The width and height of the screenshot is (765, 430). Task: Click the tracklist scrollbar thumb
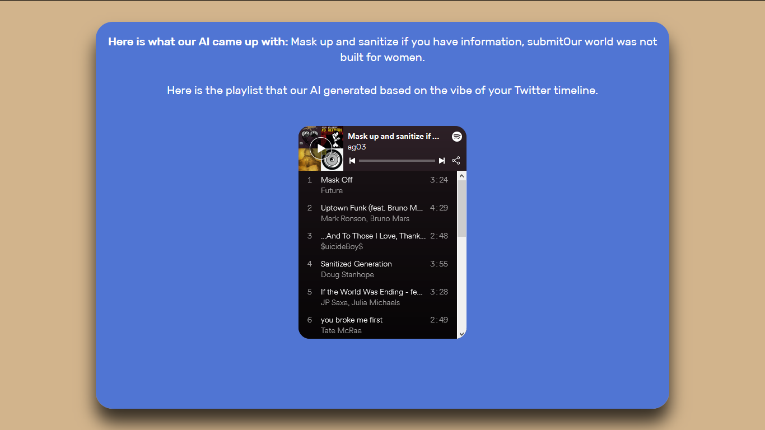pyautogui.click(x=462, y=208)
